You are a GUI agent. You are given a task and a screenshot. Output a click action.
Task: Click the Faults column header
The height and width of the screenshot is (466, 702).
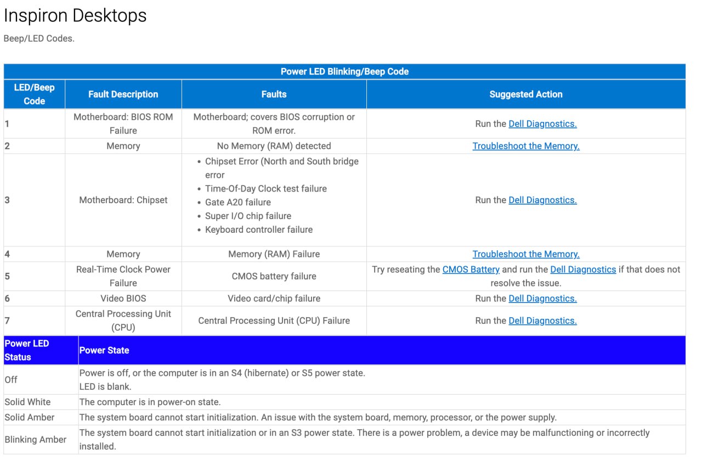tap(274, 94)
